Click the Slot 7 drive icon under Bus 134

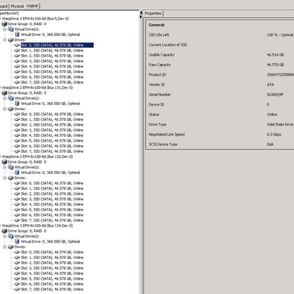coord(17,289)
